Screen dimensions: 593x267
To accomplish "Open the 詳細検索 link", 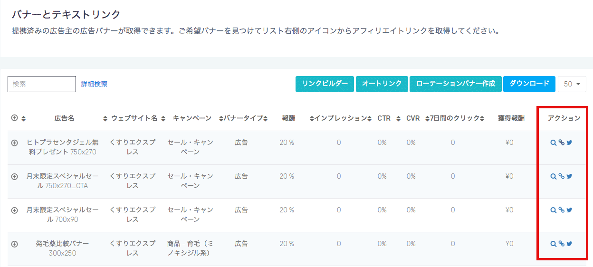I will (94, 84).
